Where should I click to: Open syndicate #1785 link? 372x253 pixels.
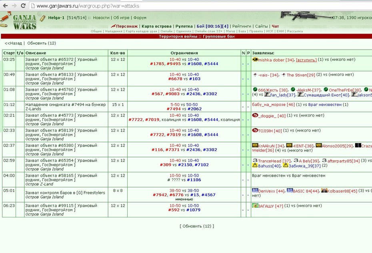coord(157,64)
